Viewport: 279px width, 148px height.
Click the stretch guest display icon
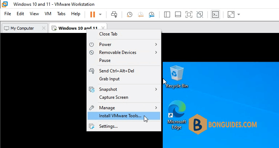[x=231, y=14]
